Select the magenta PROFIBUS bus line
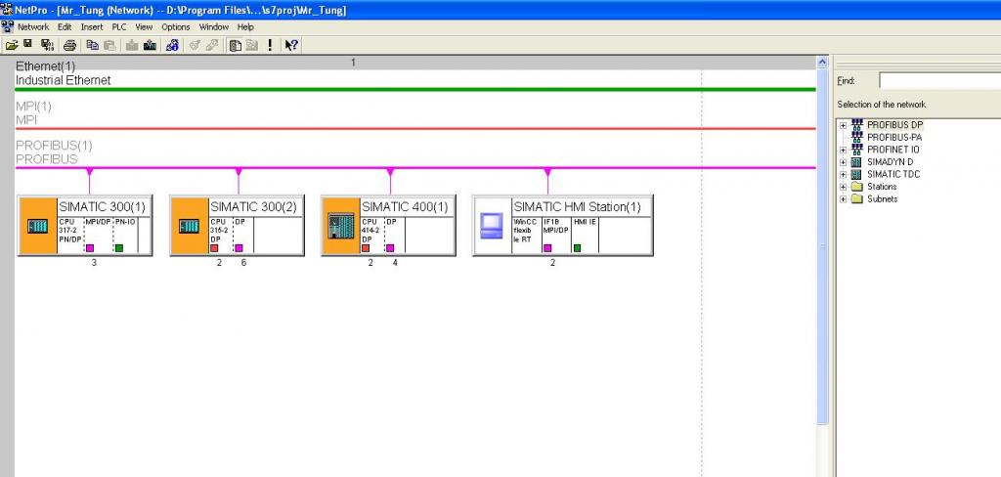The height and width of the screenshot is (477, 1001). 415,168
